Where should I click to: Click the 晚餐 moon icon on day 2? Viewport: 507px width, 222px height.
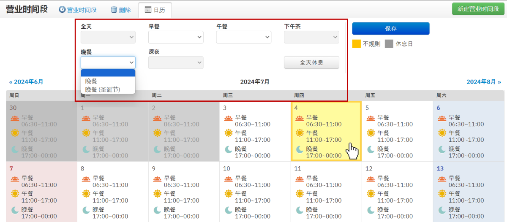pyautogui.click(x=157, y=149)
